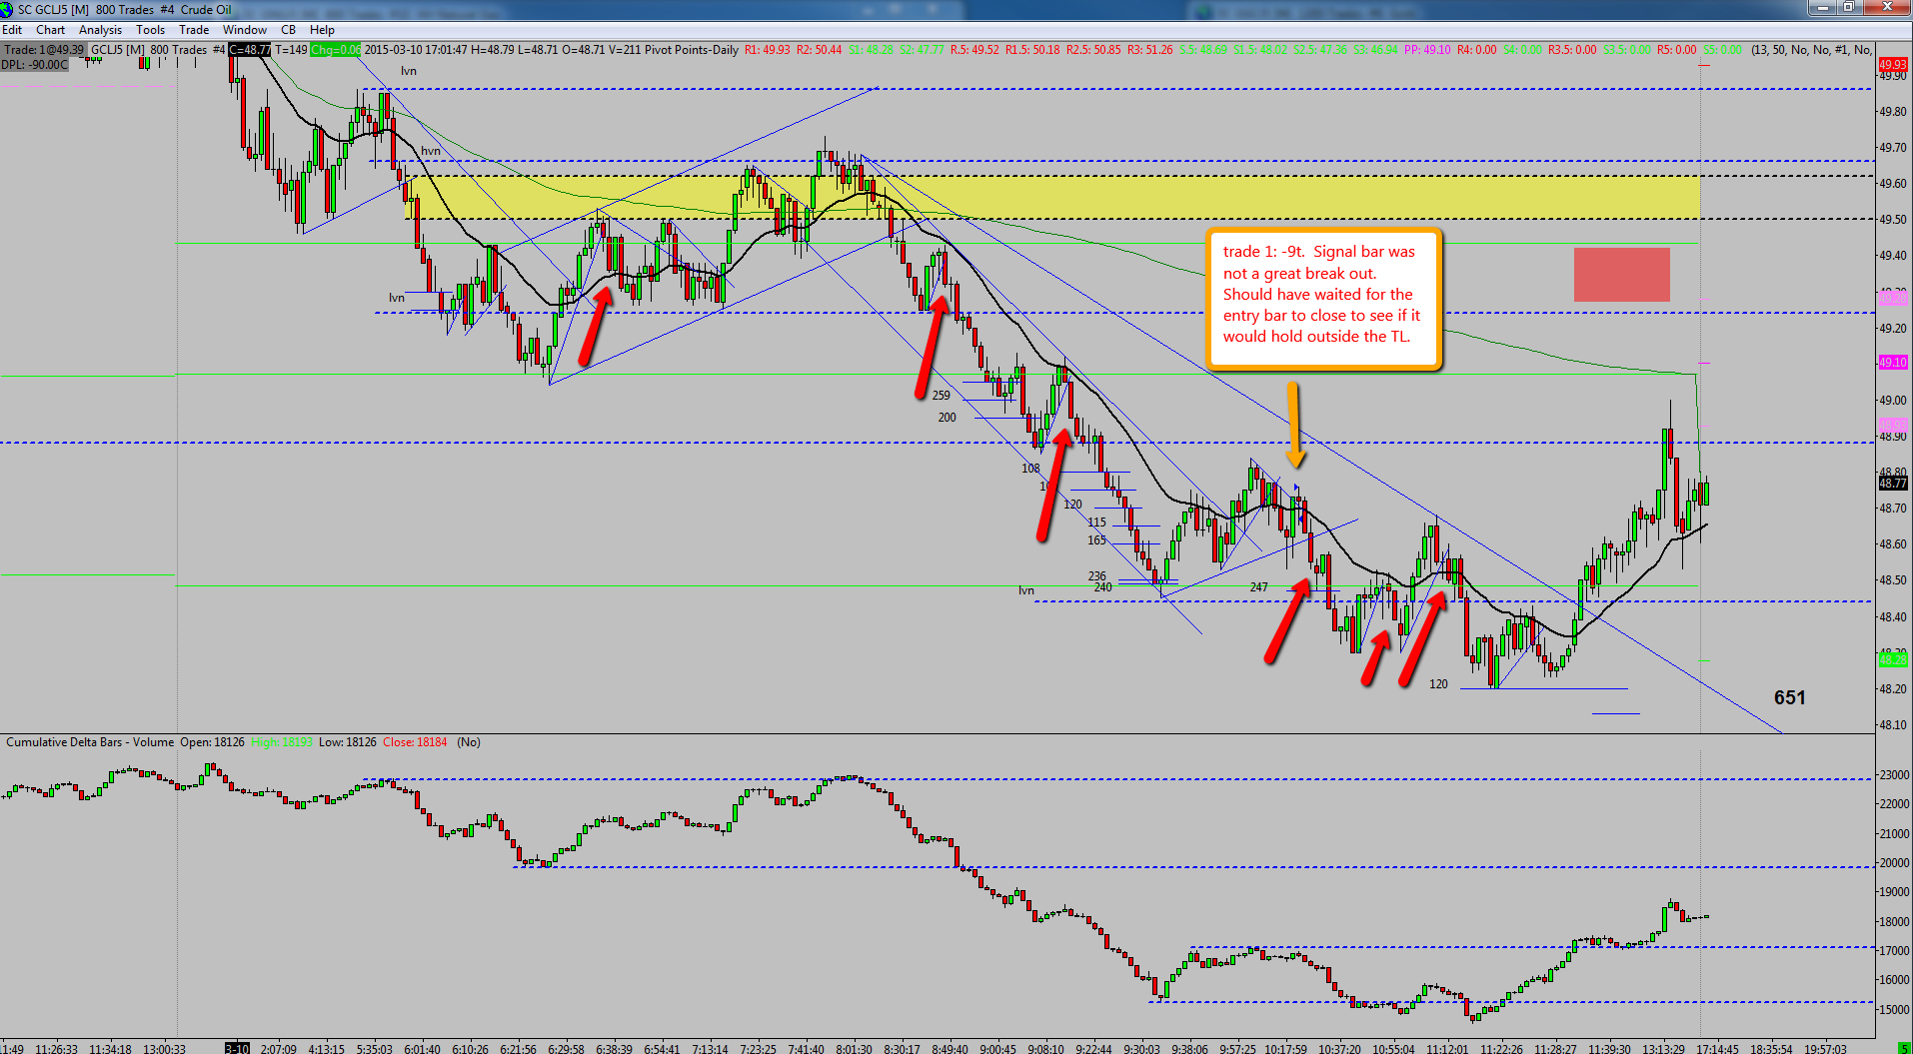Click the magenta 49.10 price axis marker

[1893, 363]
